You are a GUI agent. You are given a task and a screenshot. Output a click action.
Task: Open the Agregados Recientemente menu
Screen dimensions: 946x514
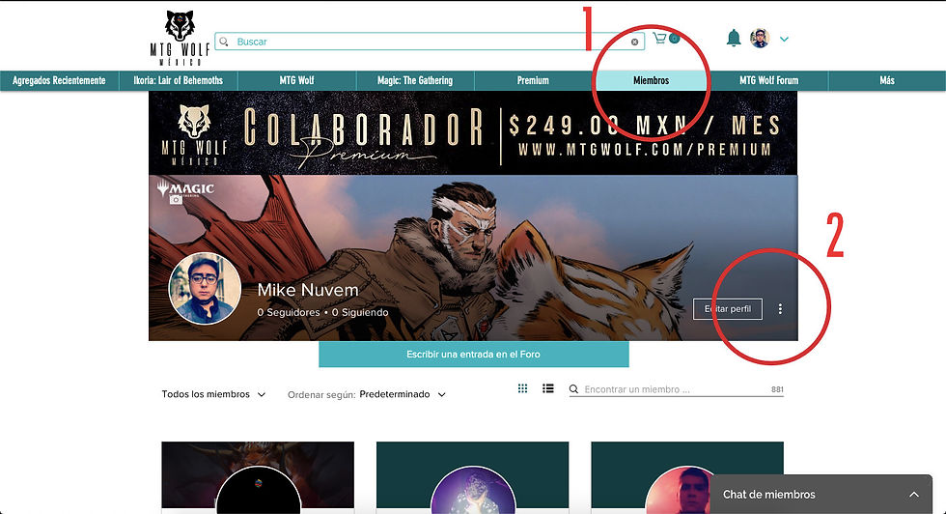[x=59, y=80]
